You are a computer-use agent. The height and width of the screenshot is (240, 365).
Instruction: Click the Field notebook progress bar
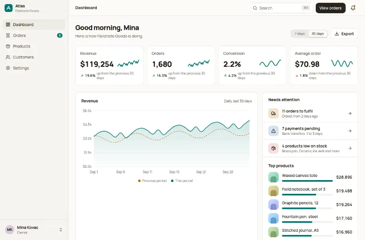coord(307,195)
